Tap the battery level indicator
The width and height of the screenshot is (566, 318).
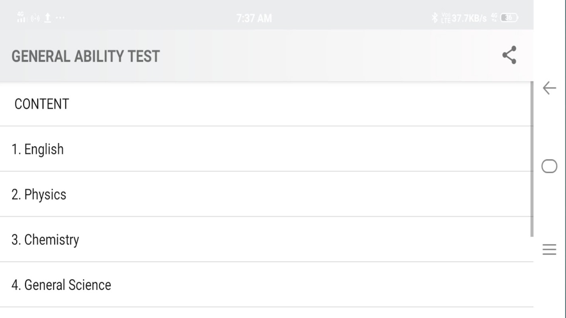(509, 18)
